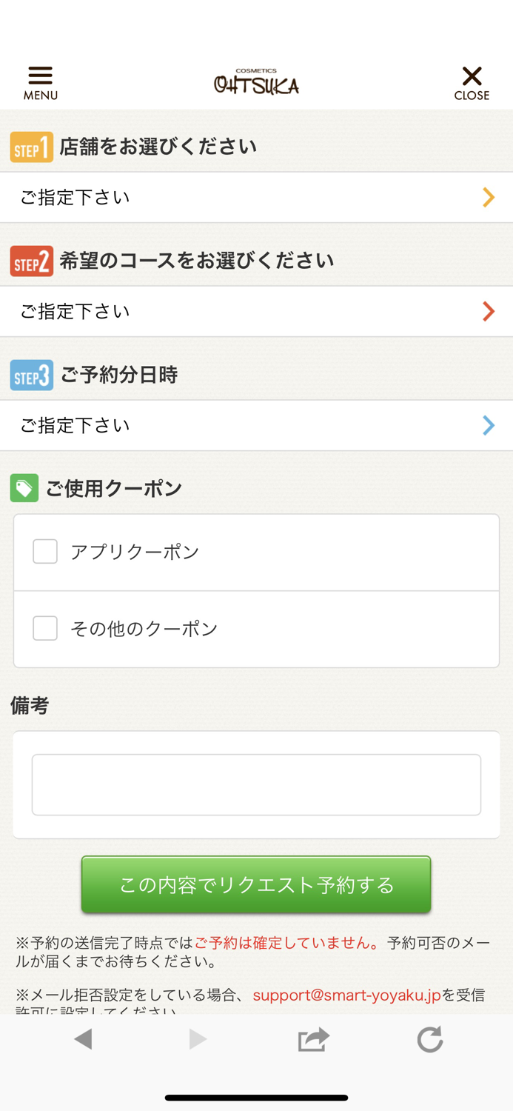Tap the red STEP2 badge
513x1111 pixels.
click(x=32, y=261)
